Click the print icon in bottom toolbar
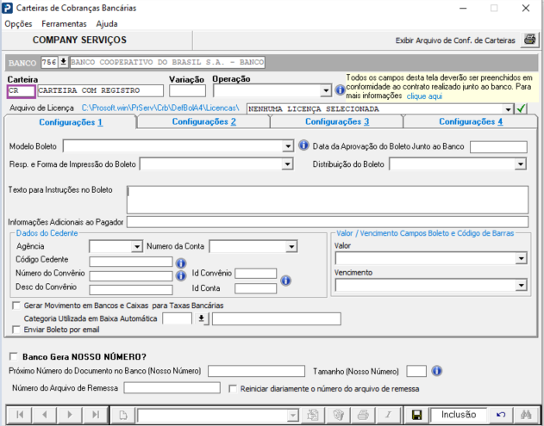The height and width of the screenshot is (426, 544). [x=363, y=415]
